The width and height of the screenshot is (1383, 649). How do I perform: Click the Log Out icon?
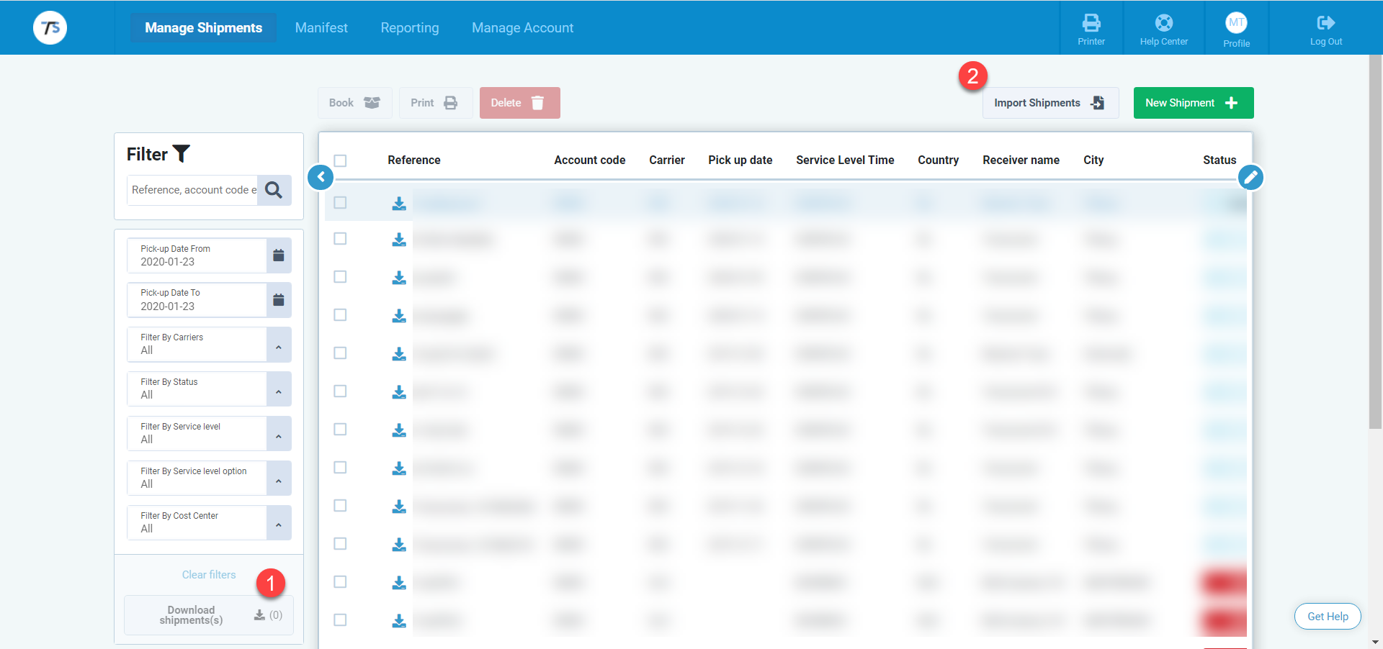(1325, 24)
